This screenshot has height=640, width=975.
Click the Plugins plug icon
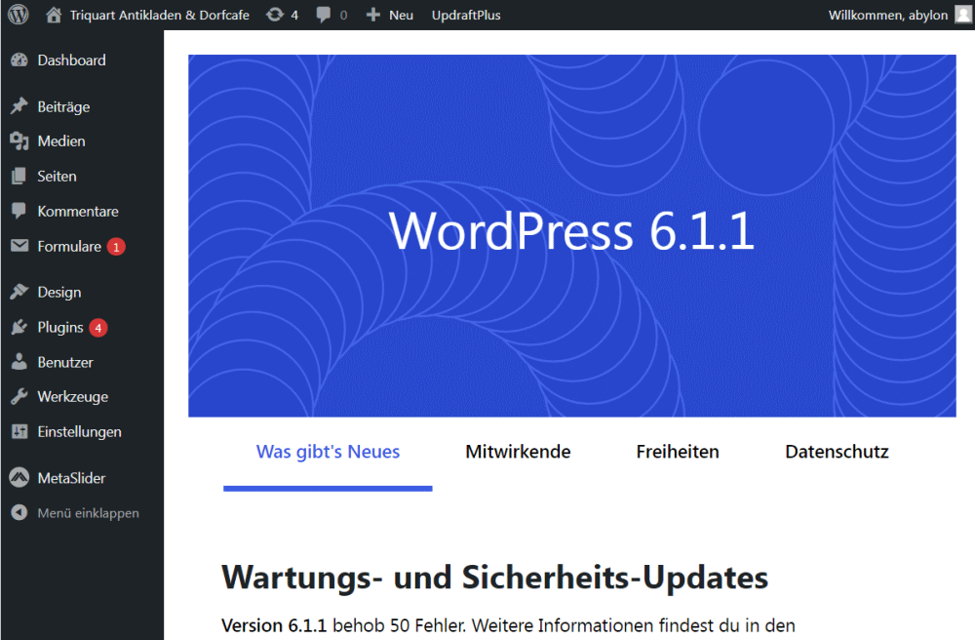19,327
